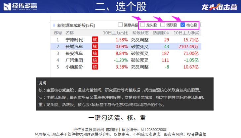Click 死叉调整 status in 小康股份 row
This screenshot has height=138, width=241.
140,67
